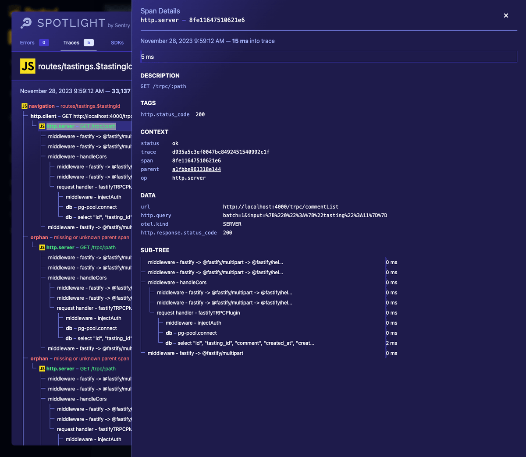
Task: Click JS icon on first orphan's http.server
Action: coord(42,248)
